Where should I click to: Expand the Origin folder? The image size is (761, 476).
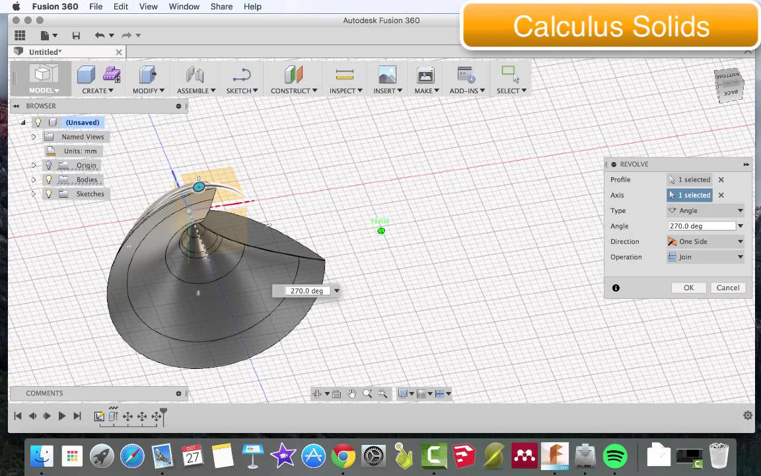[34, 165]
